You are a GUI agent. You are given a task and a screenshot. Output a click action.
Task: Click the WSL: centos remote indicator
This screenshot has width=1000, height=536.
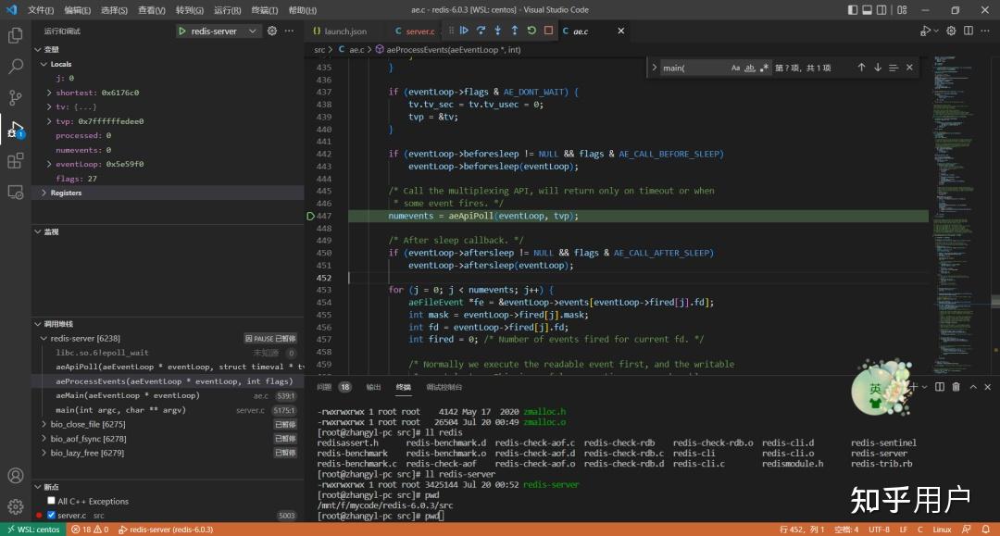32,530
